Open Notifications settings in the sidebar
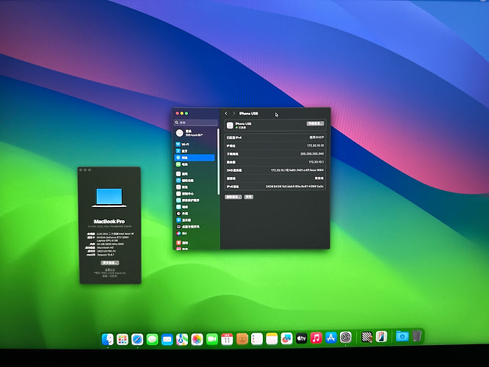This screenshot has width=489, height=367. point(195,243)
